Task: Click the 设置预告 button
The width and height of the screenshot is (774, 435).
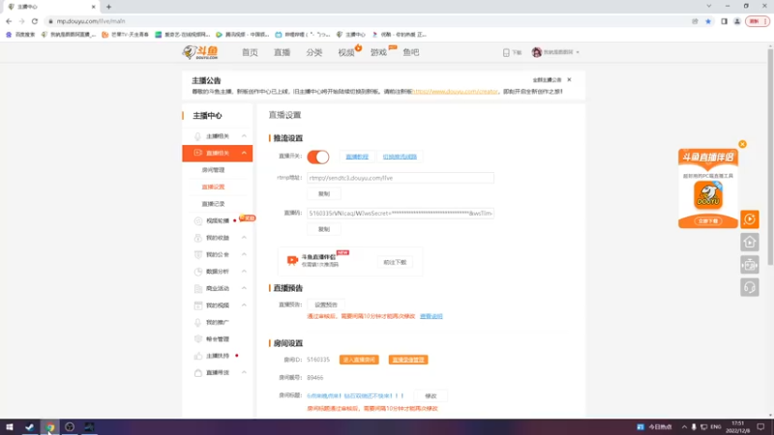Action: pyautogui.click(x=326, y=304)
